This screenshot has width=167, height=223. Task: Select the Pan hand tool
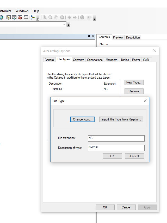tap(56, 17)
